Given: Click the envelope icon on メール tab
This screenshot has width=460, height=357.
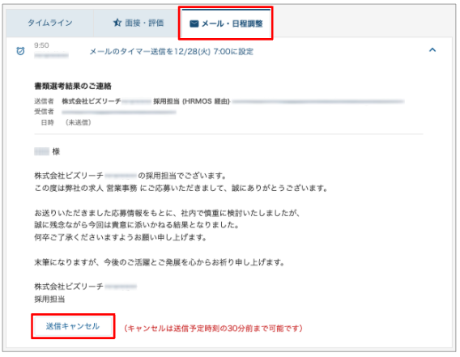Looking at the screenshot, I should 194,23.
